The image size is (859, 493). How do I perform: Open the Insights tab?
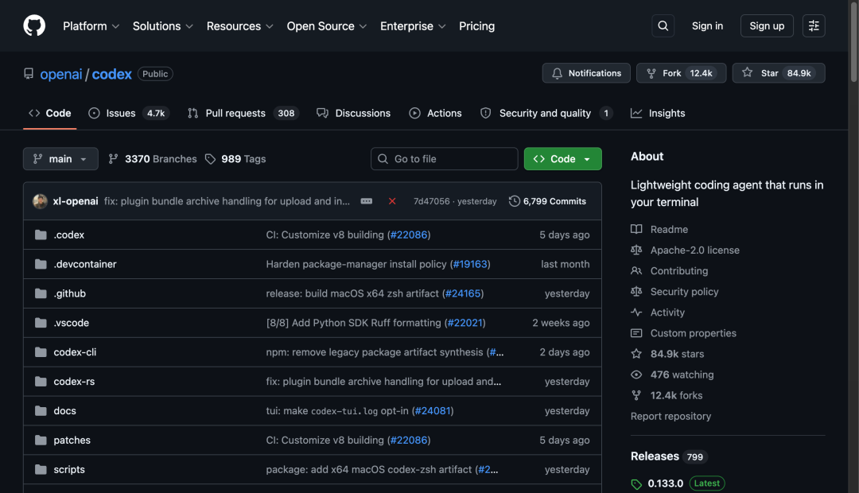[658, 114]
